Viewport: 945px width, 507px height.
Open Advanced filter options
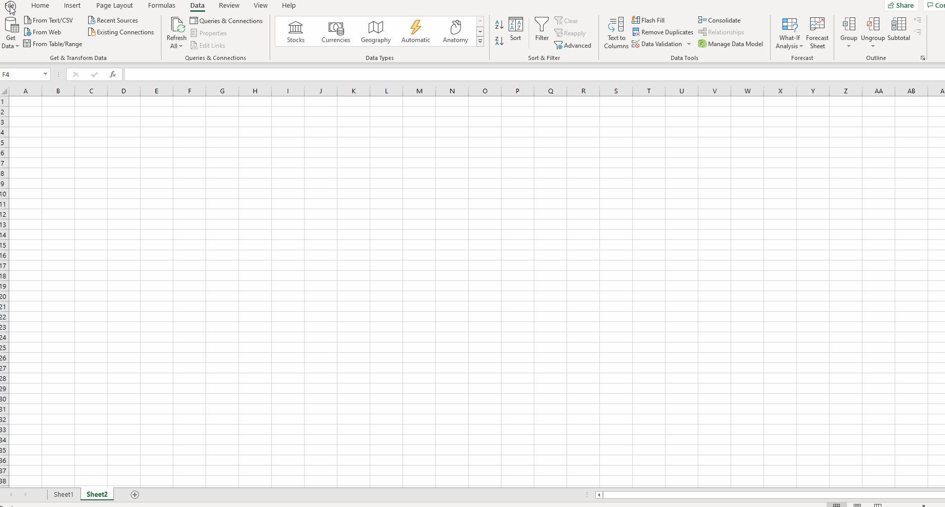click(x=573, y=46)
